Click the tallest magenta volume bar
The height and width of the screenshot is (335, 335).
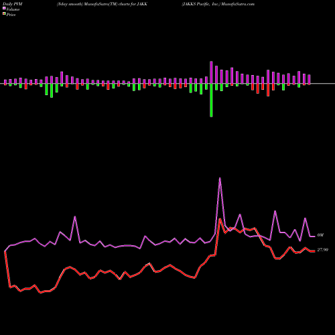click(211, 72)
